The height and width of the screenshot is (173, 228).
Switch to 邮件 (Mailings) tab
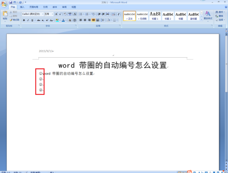pyautogui.click(x=55, y=7)
